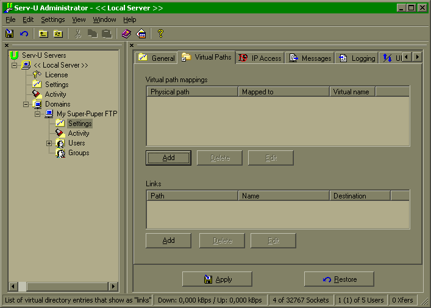Select the Virtual Paths tab
Screen dimensions: 431x308
pyautogui.click(x=207, y=57)
